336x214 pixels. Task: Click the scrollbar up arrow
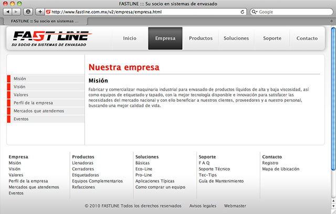pos(333,201)
